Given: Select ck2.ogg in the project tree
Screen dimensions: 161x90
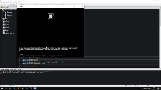Looking at the screenshot, I should 7,24.
